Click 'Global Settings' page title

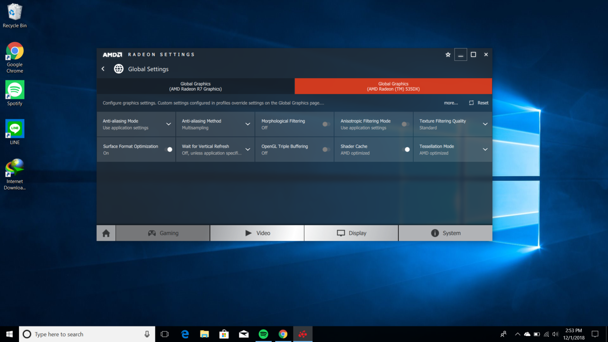coord(148,69)
